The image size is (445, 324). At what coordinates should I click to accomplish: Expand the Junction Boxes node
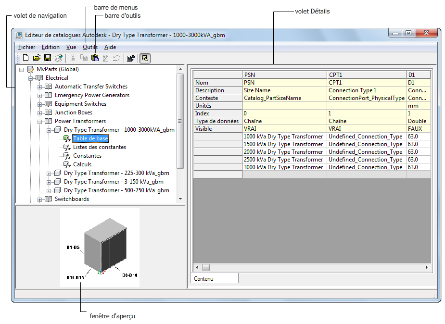(39, 113)
